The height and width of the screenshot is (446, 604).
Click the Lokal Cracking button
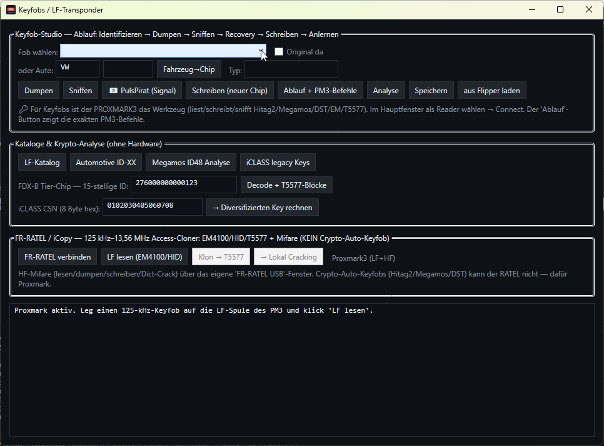[x=288, y=256]
